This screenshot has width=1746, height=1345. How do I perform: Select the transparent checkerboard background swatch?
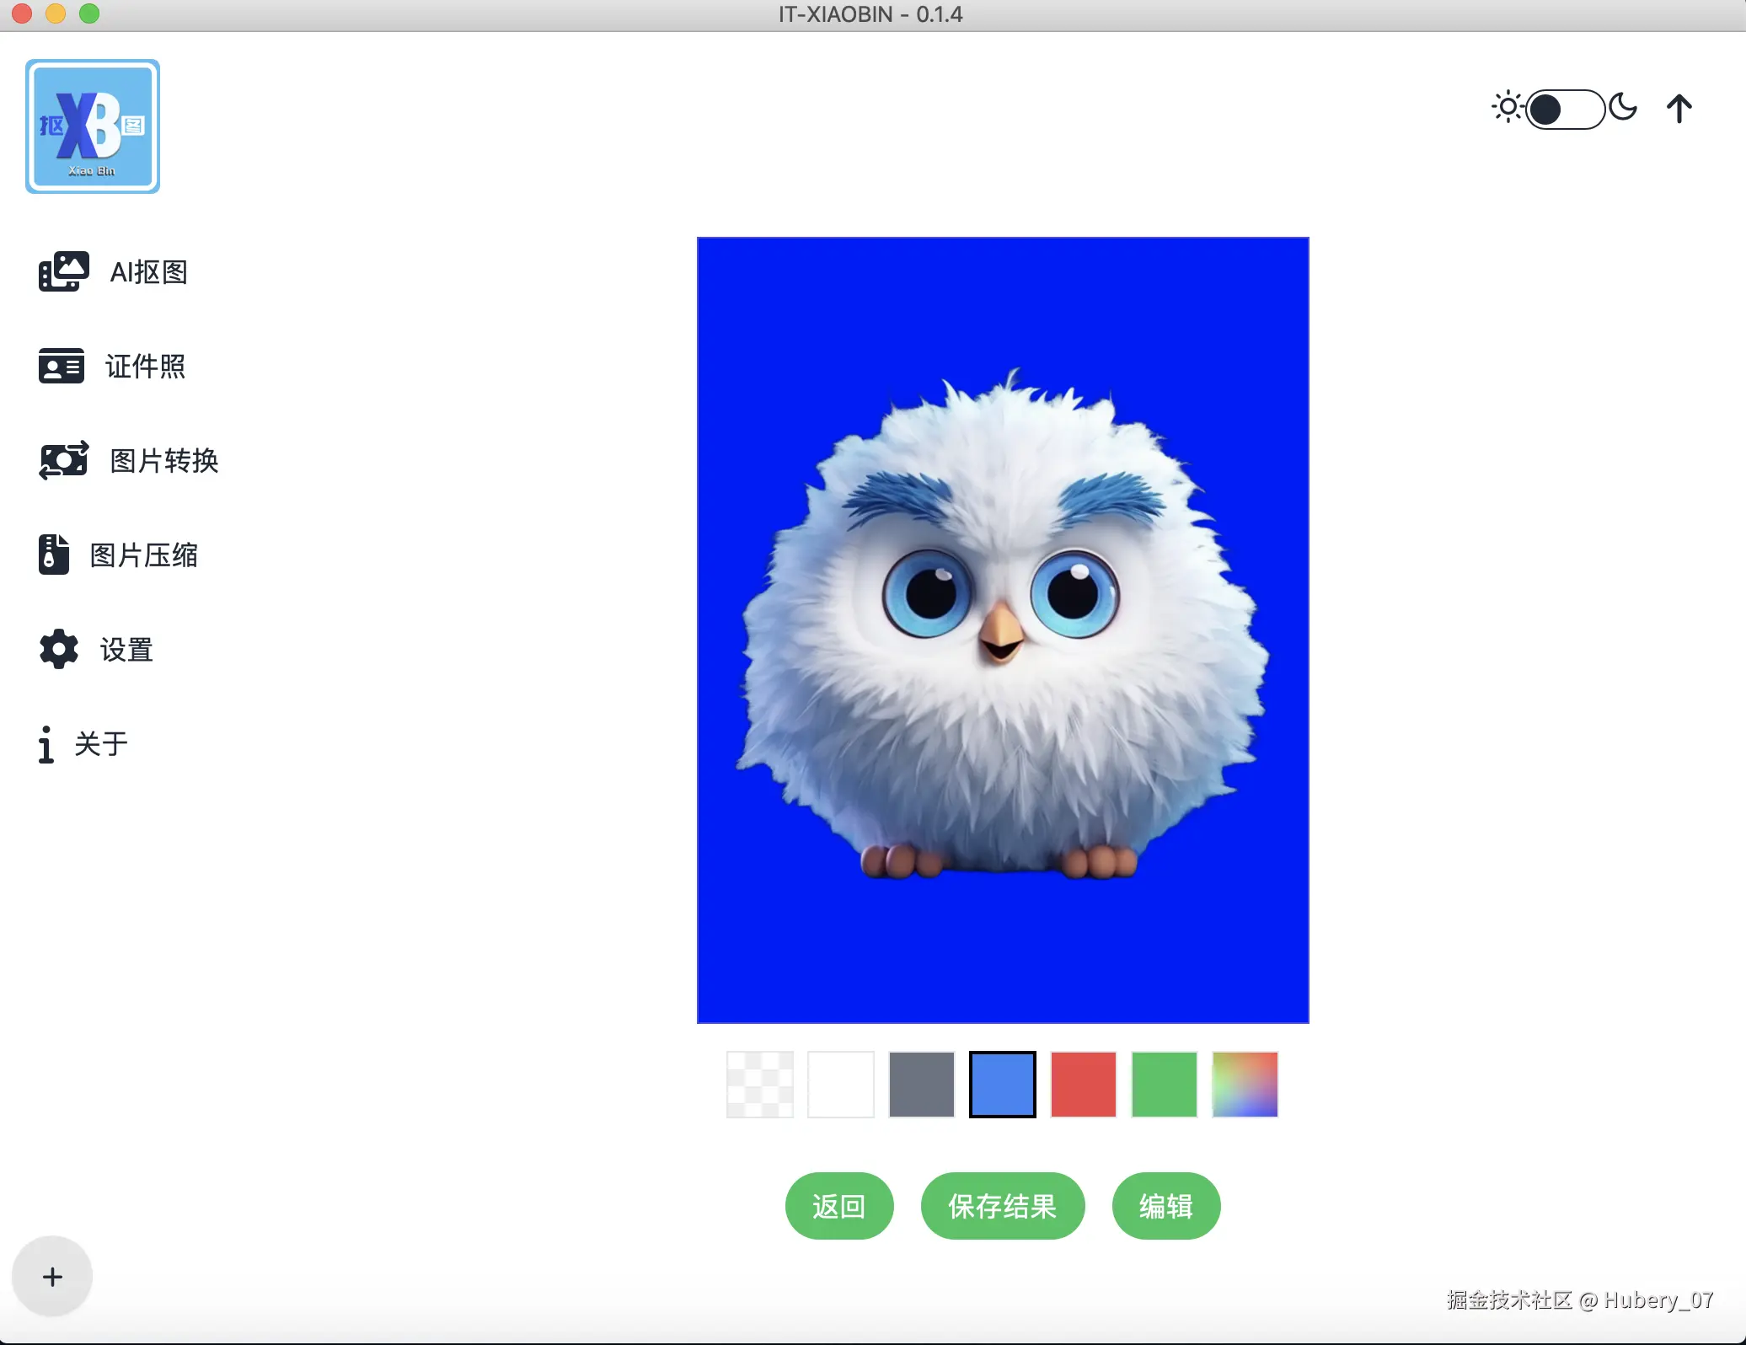[x=759, y=1084]
